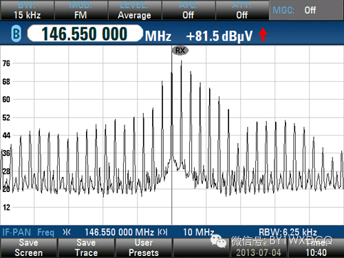Image resolution: width=344 pixels, height=258 pixels.
Task: Select the IF-PAN display mode label
Action: point(17,233)
